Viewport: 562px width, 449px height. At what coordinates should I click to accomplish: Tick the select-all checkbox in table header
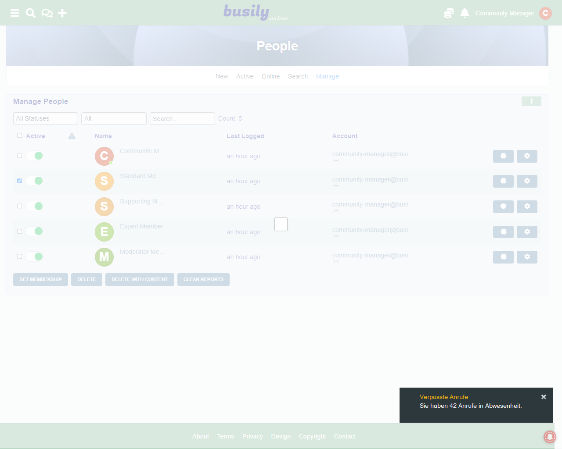coord(19,135)
